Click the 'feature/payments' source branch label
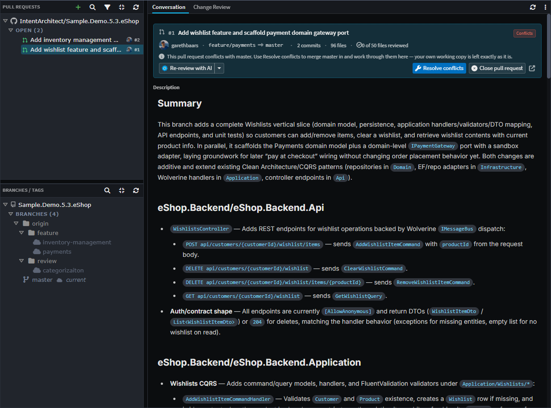Image resolution: width=551 pixels, height=408 pixels. [x=232, y=45]
